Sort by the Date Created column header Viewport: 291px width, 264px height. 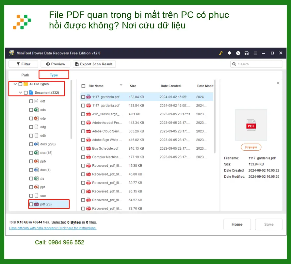(x=170, y=86)
